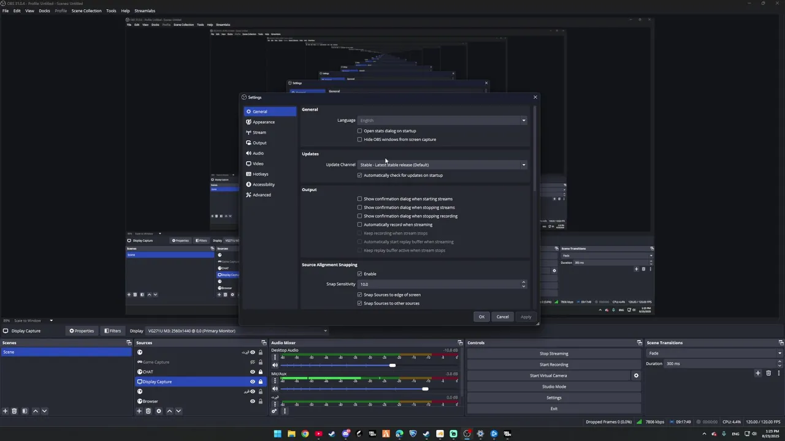Click the Stop Streaming button

point(554,353)
